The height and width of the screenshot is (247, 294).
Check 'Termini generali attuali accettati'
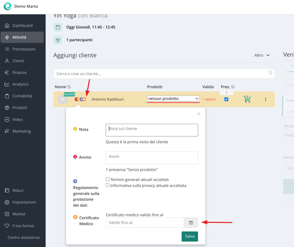coord(108,179)
